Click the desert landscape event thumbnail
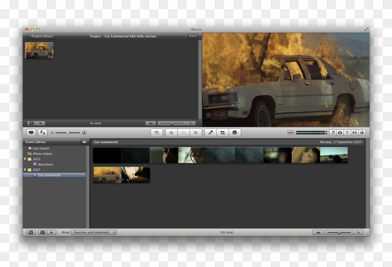This screenshot has width=392, height=267. 334,155
